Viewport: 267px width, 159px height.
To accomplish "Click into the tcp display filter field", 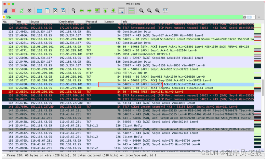I will pyautogui.click(x=124, y=17).
